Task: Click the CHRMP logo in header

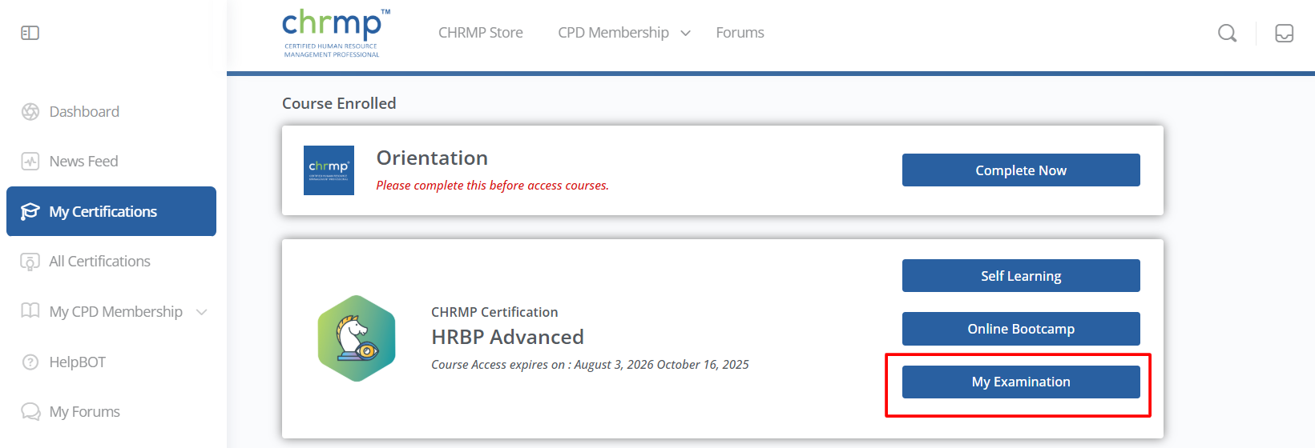Action: pyautogui.click(x=336, y=33)
